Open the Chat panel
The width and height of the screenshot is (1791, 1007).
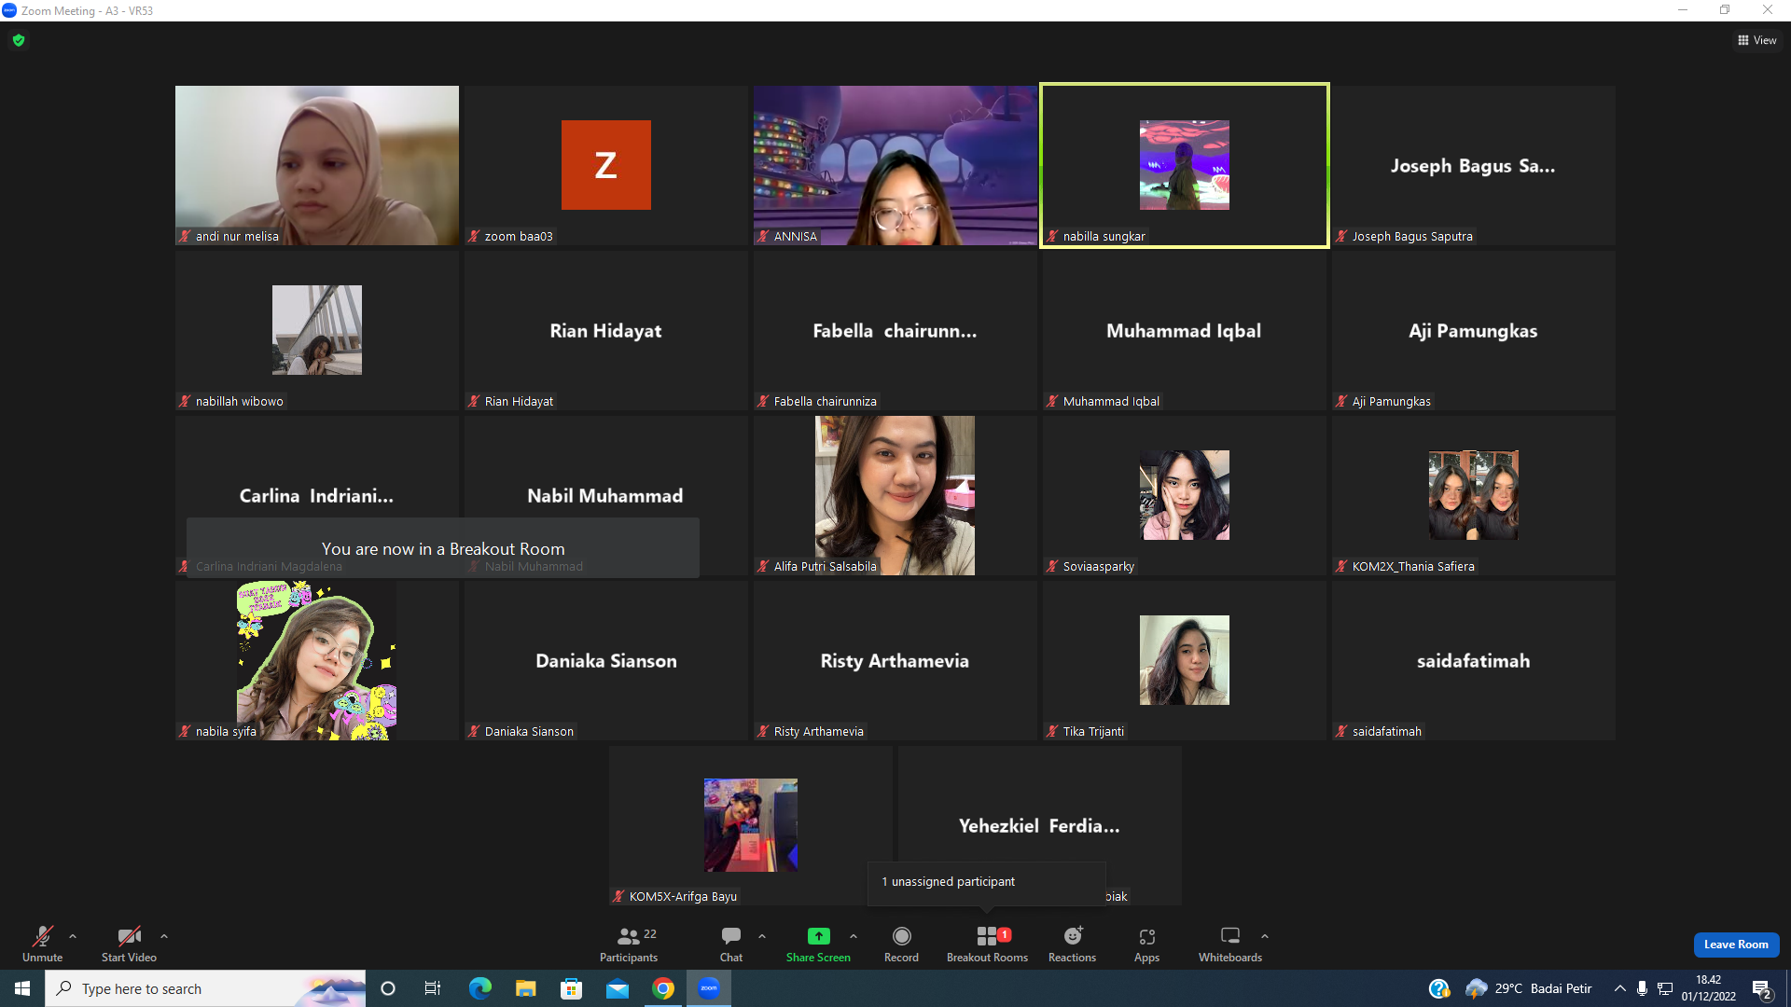pyautogui.click(x=731, y=944)
